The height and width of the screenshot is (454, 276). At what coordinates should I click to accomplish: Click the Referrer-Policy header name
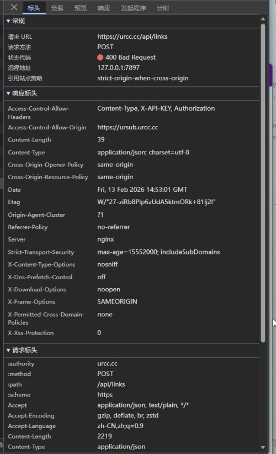(28, 227)
